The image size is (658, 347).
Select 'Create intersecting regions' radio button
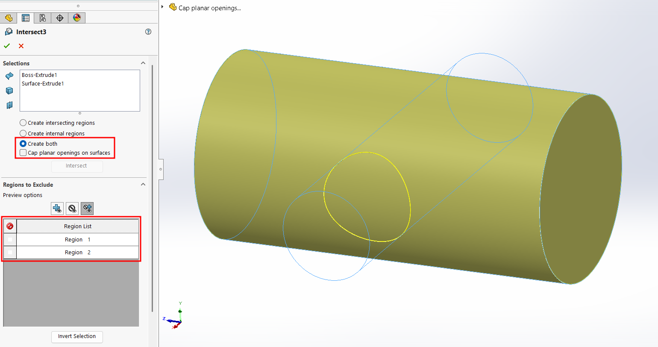pos(23,123)
